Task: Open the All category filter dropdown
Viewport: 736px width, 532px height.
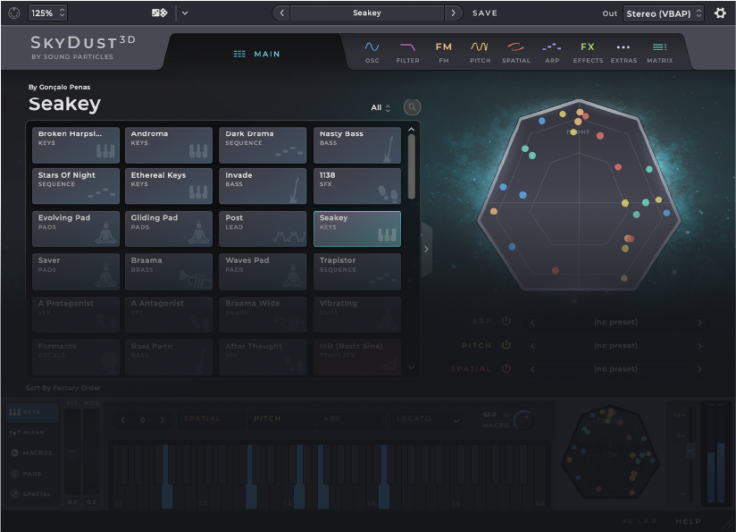Action: (x=381, y=107)
